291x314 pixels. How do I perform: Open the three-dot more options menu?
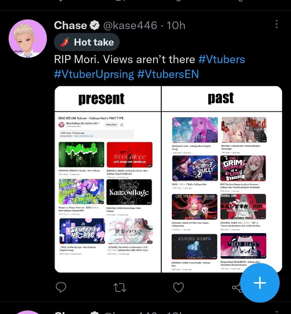click(277, 24)
